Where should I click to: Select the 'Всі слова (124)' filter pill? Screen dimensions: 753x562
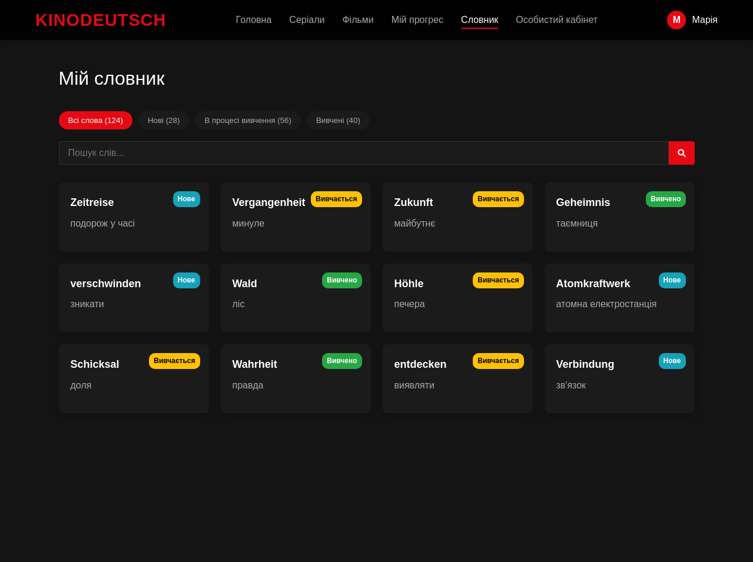(x=95, y=120)
